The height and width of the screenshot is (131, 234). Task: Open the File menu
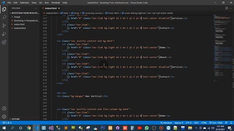click(9, 3)
